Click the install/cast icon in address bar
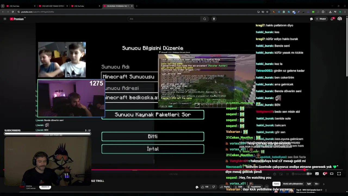 (258, 12)
